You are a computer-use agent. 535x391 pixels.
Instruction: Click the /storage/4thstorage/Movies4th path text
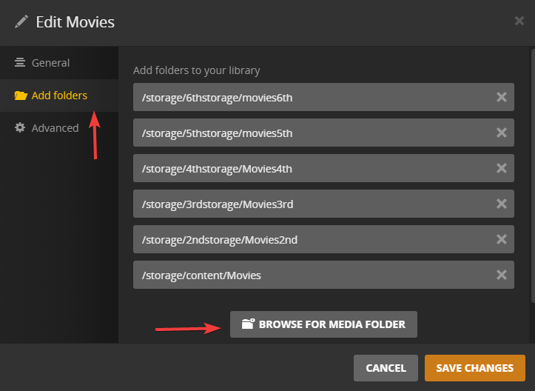217,169
